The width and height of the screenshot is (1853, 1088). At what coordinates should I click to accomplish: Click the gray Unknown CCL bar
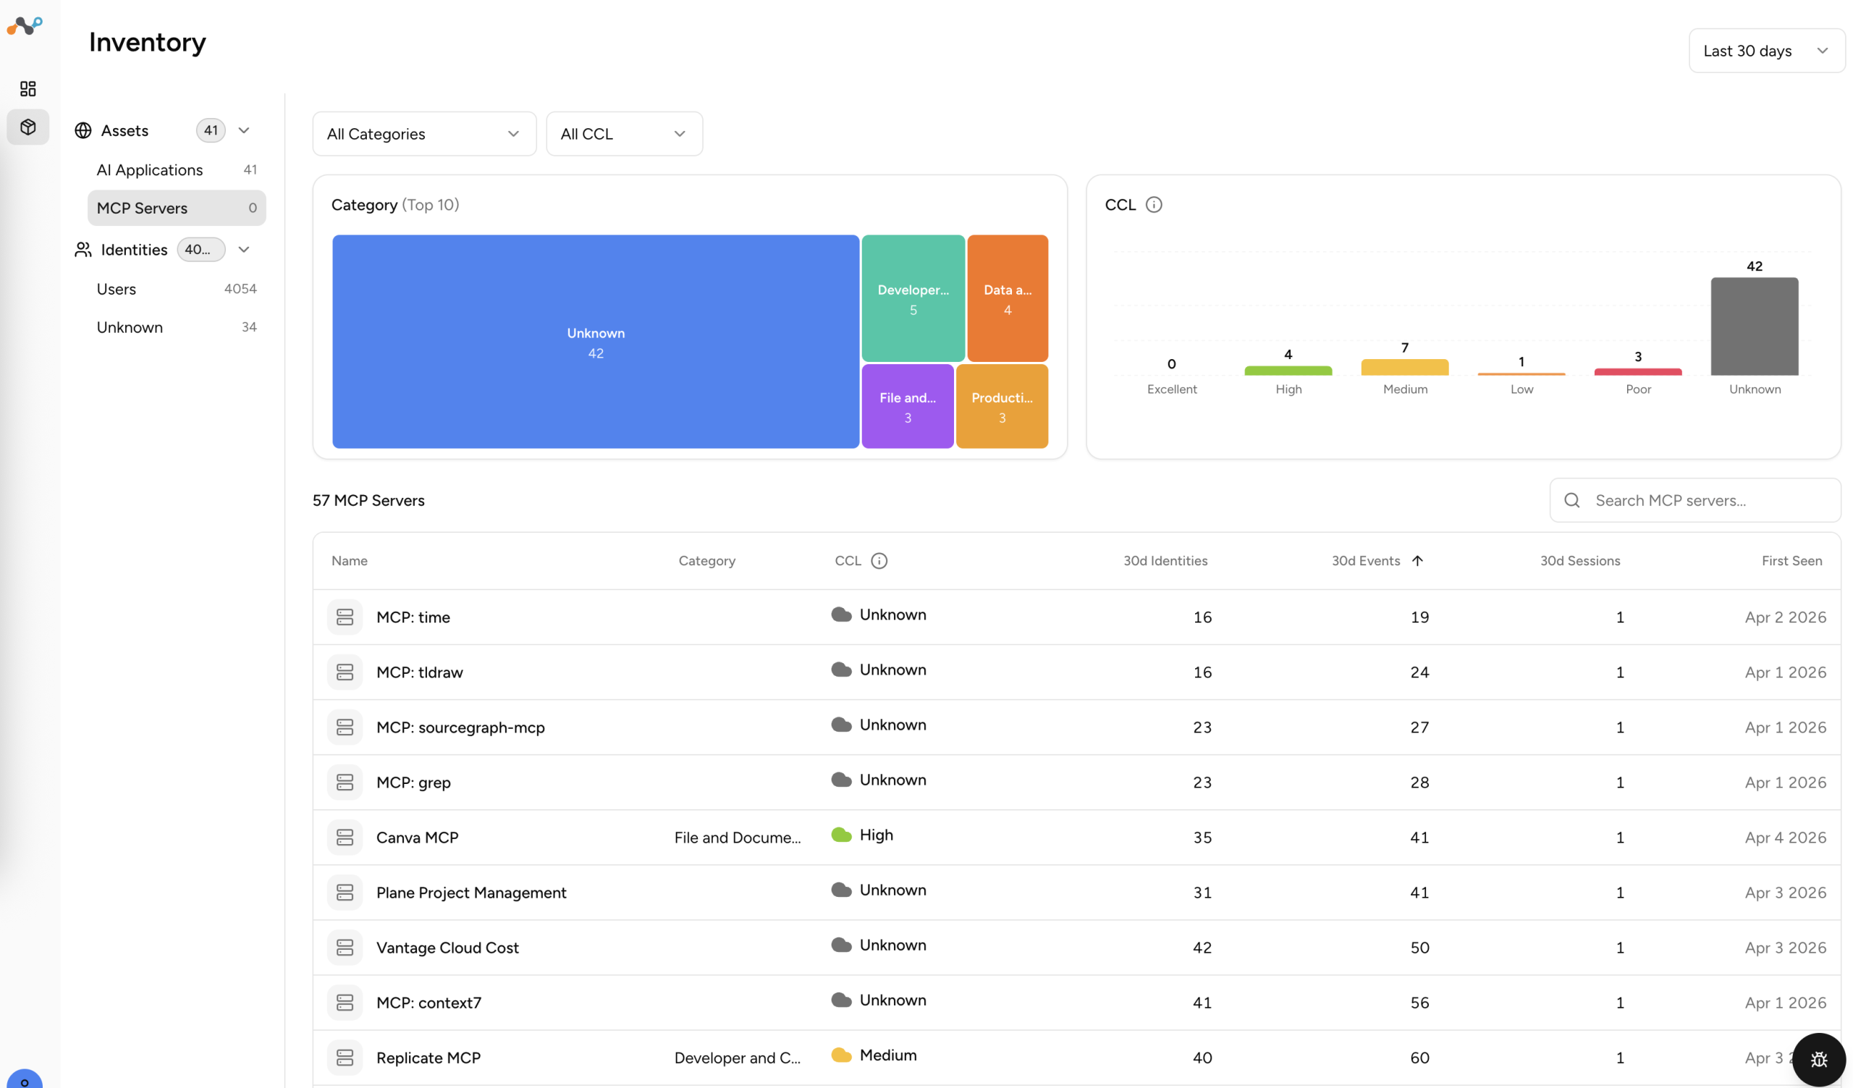pos(1755,326)
